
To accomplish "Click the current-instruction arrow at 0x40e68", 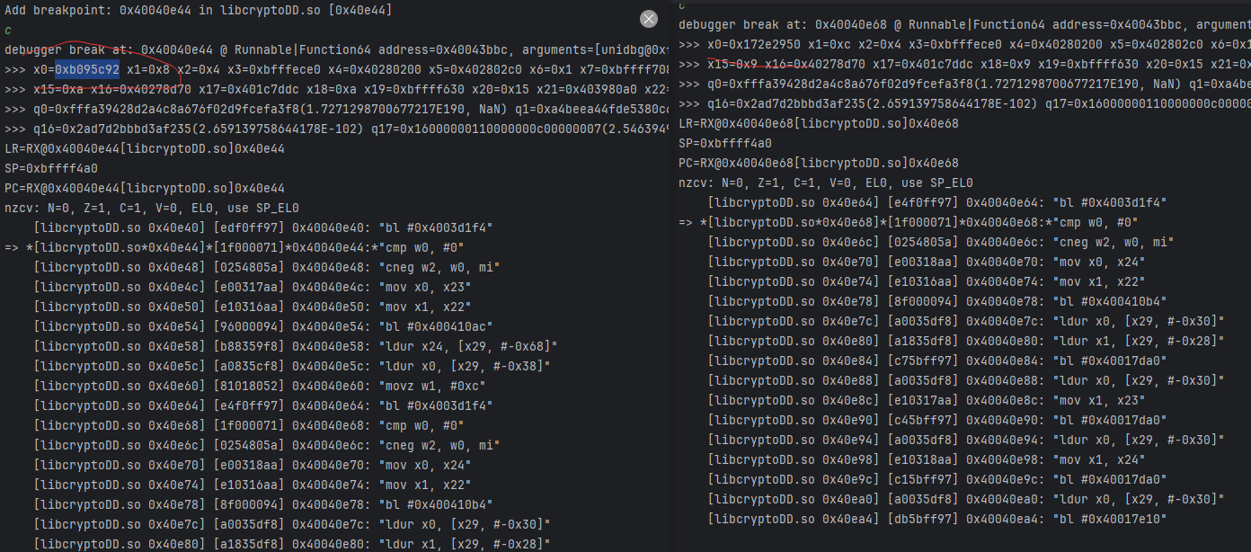I will (x=686, y=222).
